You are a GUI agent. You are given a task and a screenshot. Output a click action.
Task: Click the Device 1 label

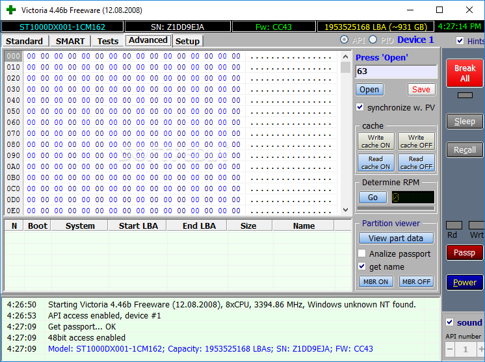tap(415, 40)
